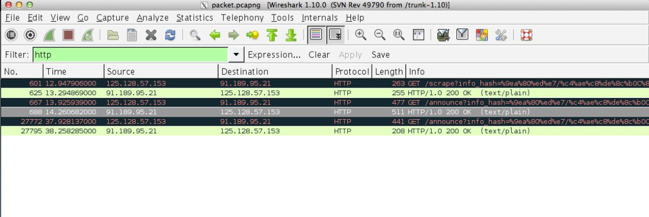Open the filter Expression dialog
Image resolution: width=649 pixels, height=217 pixels.
[274, 55]
